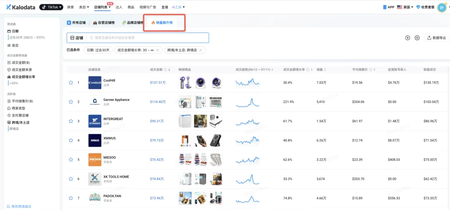The image size is (450, 210).
Task: Go to the 商品 page
Action: click(x=131, y=7)
